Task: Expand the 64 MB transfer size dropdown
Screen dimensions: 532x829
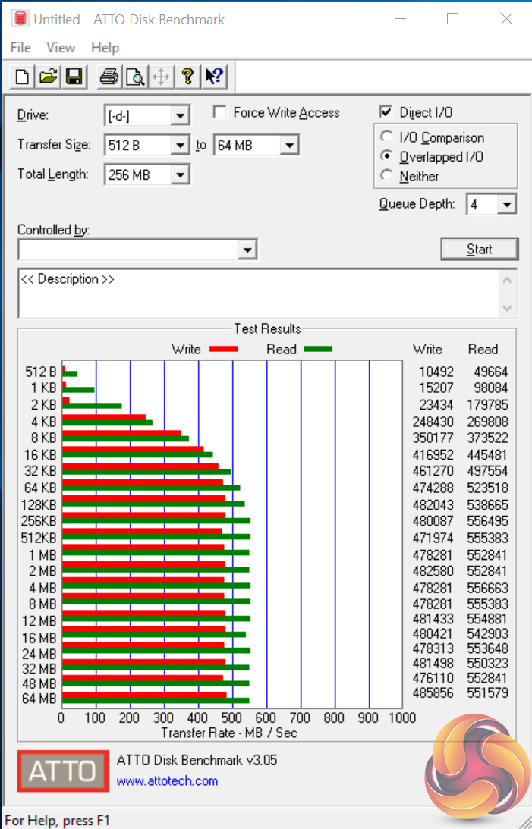Action: [x=289, y=145]
